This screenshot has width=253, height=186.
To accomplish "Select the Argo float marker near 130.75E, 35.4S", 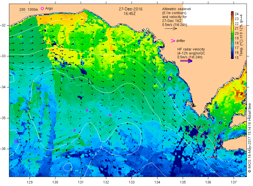I will pyautogui.click(x=74, y=130).
